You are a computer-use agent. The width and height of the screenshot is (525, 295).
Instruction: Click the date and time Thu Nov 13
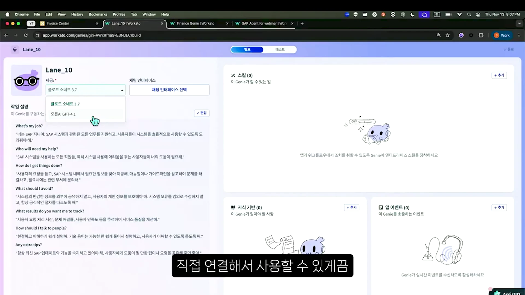coord(502,14)
